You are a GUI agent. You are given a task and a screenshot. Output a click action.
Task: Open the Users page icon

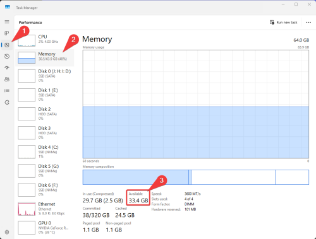pyautogui.click(x=7, y=79)
